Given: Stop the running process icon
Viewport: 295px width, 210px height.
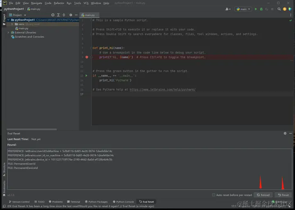Looking at the screenshot, I should (272, 9).
